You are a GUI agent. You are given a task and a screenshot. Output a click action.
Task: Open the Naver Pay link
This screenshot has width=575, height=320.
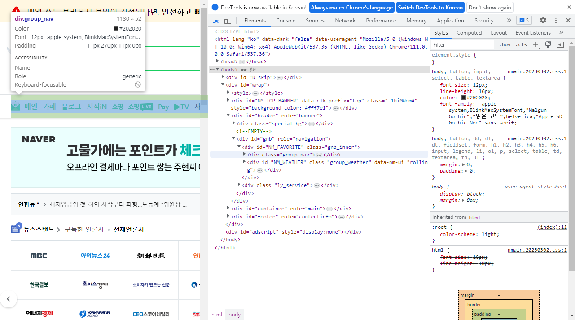coord(163,107)
